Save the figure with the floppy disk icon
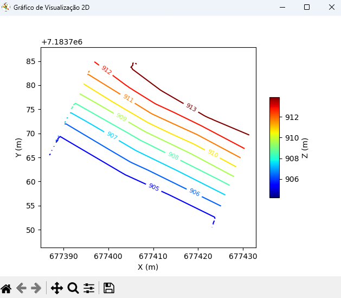The image size is (341, 298). [x=109, y=288]
